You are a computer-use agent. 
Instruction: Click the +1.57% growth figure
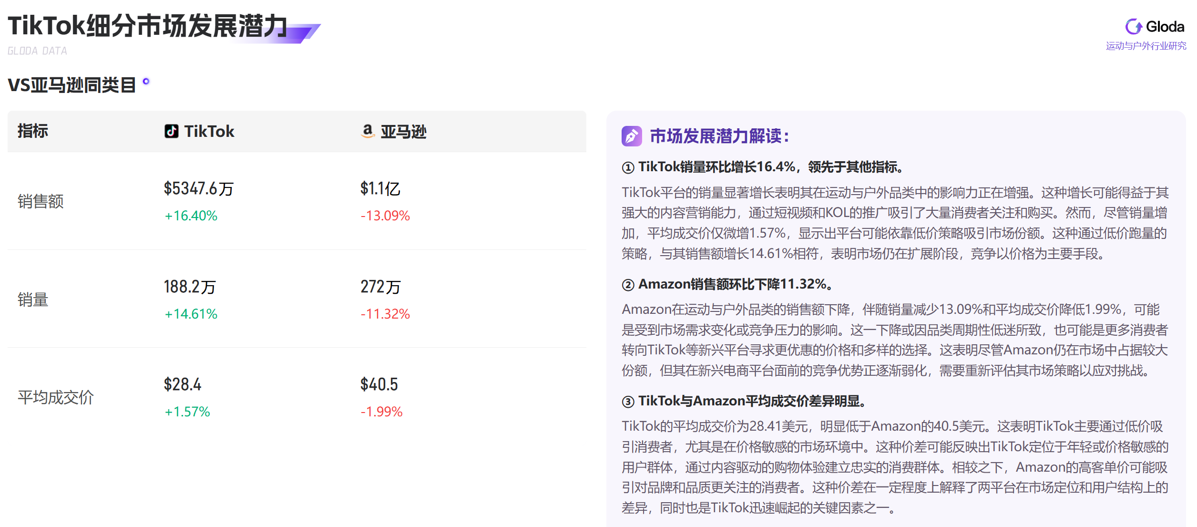187,412
